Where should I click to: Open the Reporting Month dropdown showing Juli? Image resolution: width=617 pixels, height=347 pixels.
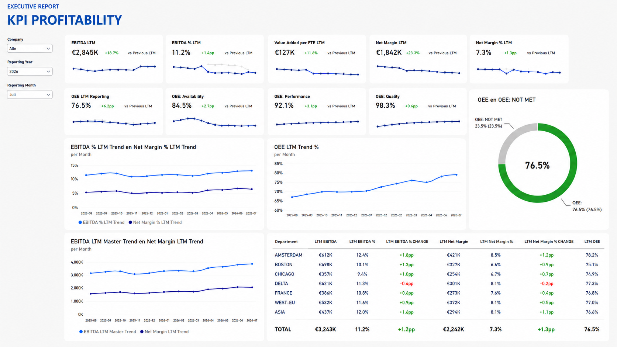pyautogui.click(x=30, y=94)
